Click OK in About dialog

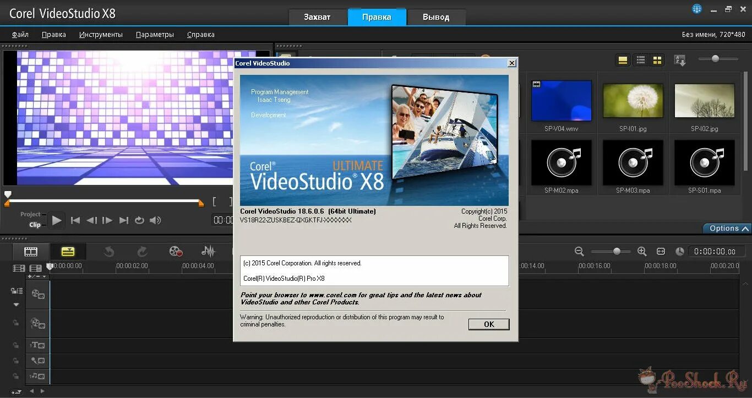[x=489, y=324]
